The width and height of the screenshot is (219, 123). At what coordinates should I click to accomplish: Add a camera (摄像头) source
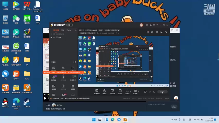click(105, 92)
